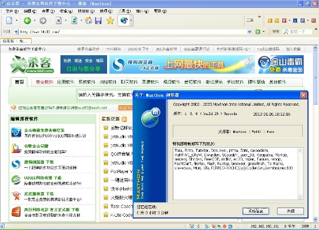Image resolution: width=319 pixels, height=230 pixels.
Task: Expand the New Page dropdown arrow
Action: pyautogui.click(x=17, y=21)
